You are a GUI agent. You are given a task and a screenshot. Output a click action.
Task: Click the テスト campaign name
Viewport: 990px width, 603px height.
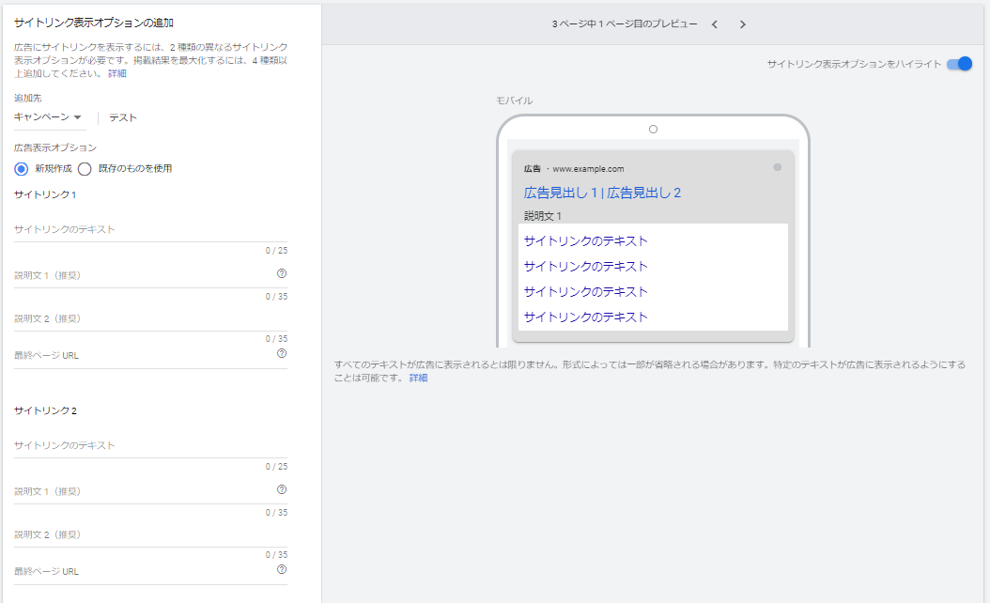[x=122, y=117]
